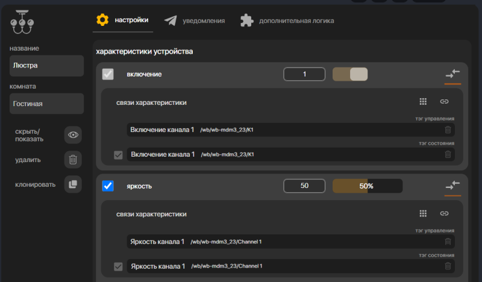Click the chandelier device icon
The height and width of the screenshot is (282, 482).
22,22
